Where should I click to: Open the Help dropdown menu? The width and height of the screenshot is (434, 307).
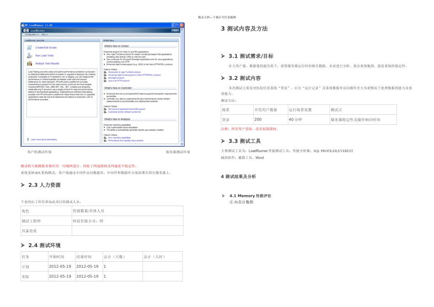coord(45,35)
